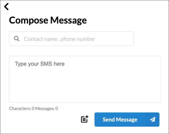Click the back arrow icon
This screenshot has width=169, height=134.
pos(7,7)
